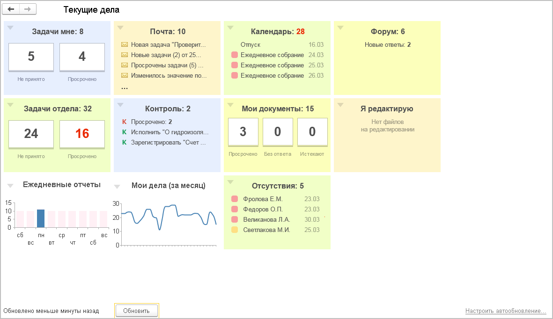Expand menu of Мои дела widget
Viewport: 553px width, 319px height.
[x=117, y=187]
